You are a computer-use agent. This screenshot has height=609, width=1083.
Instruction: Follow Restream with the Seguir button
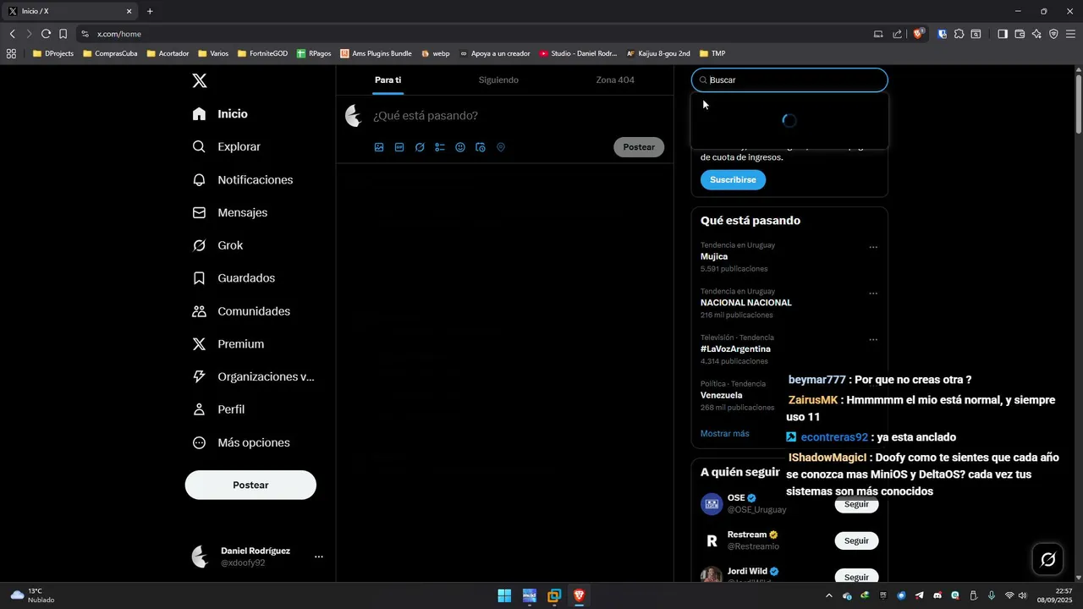856,540
